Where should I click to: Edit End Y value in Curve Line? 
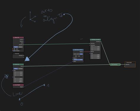tap(18, 80)
